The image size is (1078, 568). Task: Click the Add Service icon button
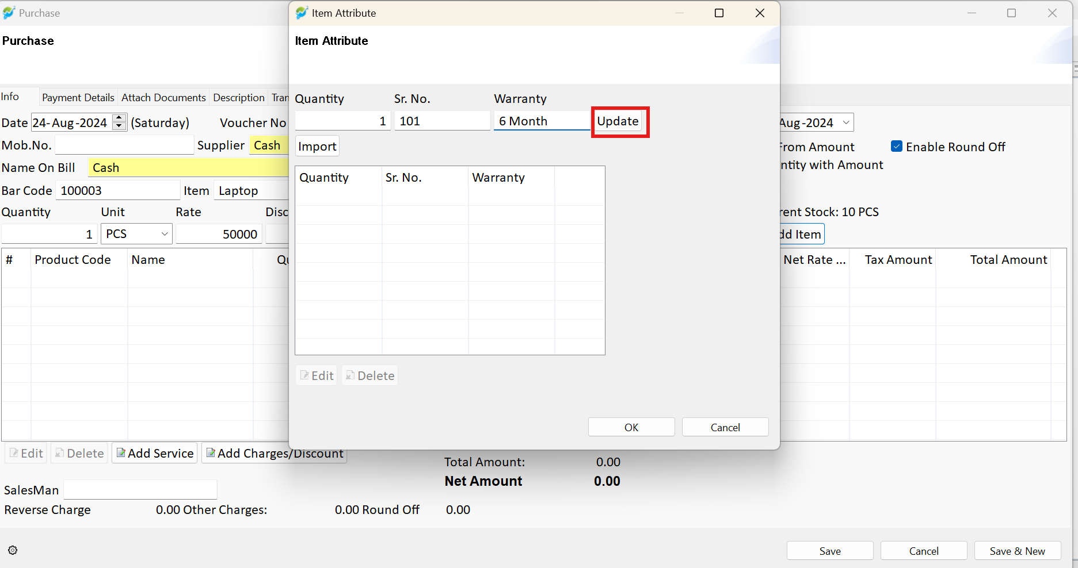click(x=155, y=453)
